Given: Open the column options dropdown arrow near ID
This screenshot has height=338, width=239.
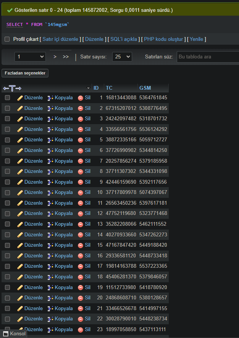Looking at the screenshot, I should coord(89,88).
